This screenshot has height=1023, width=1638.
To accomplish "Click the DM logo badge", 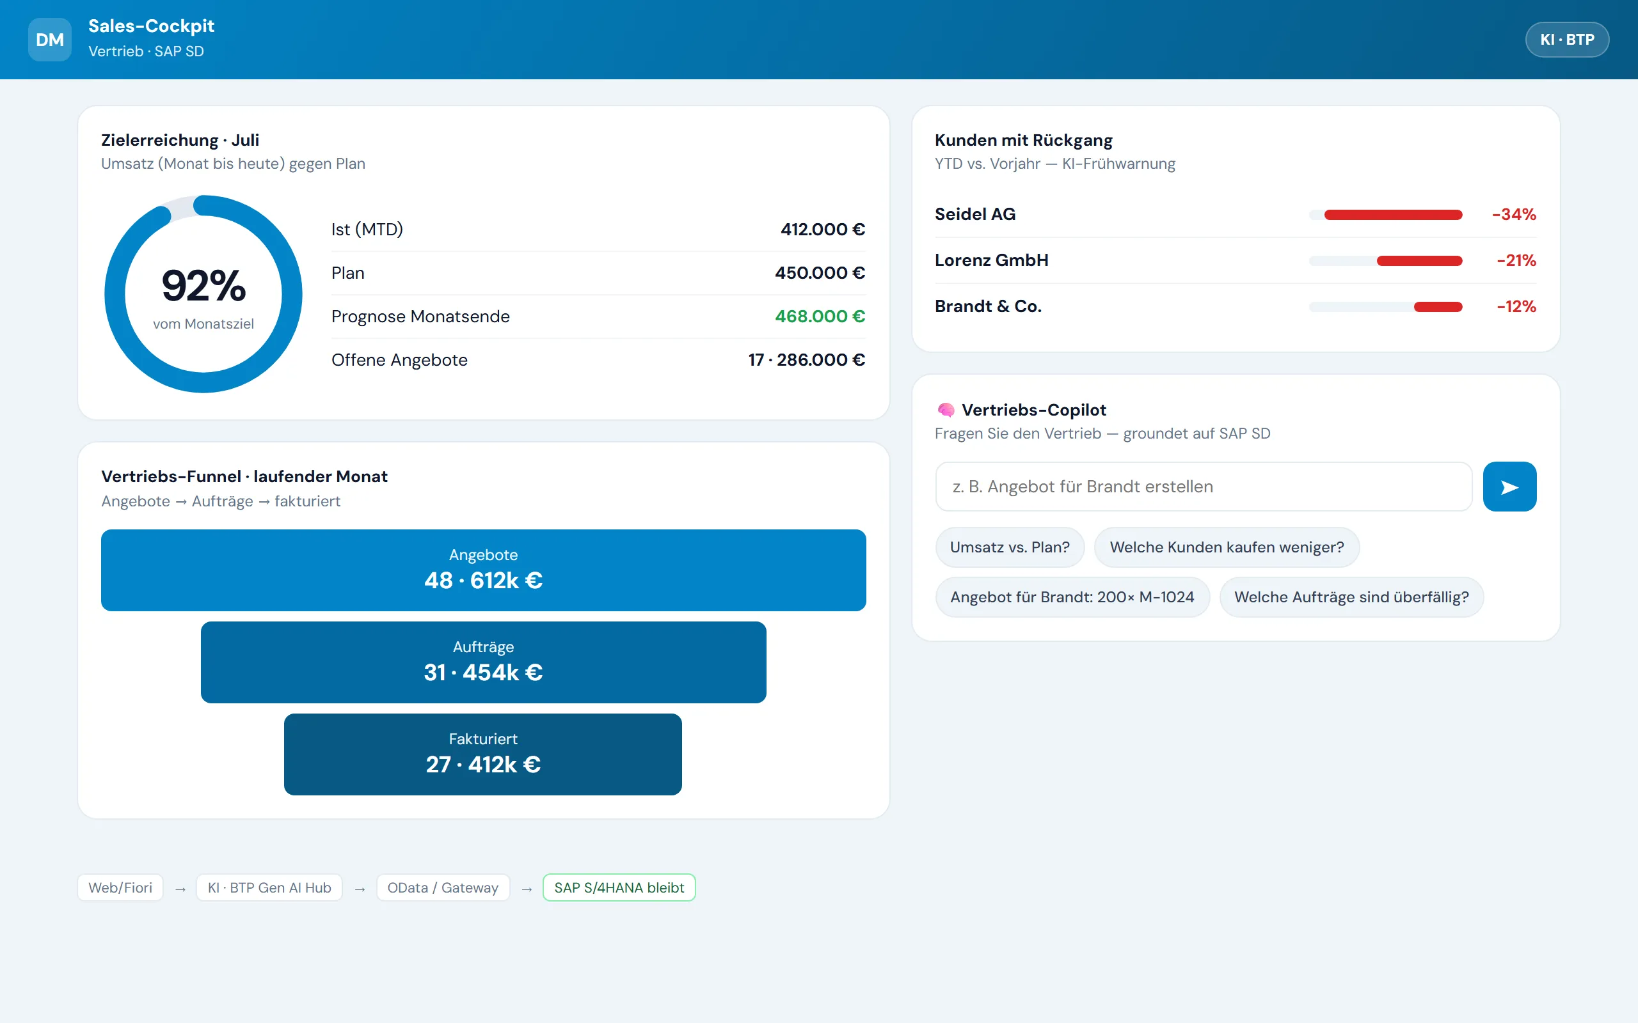I will pos(49,40).
